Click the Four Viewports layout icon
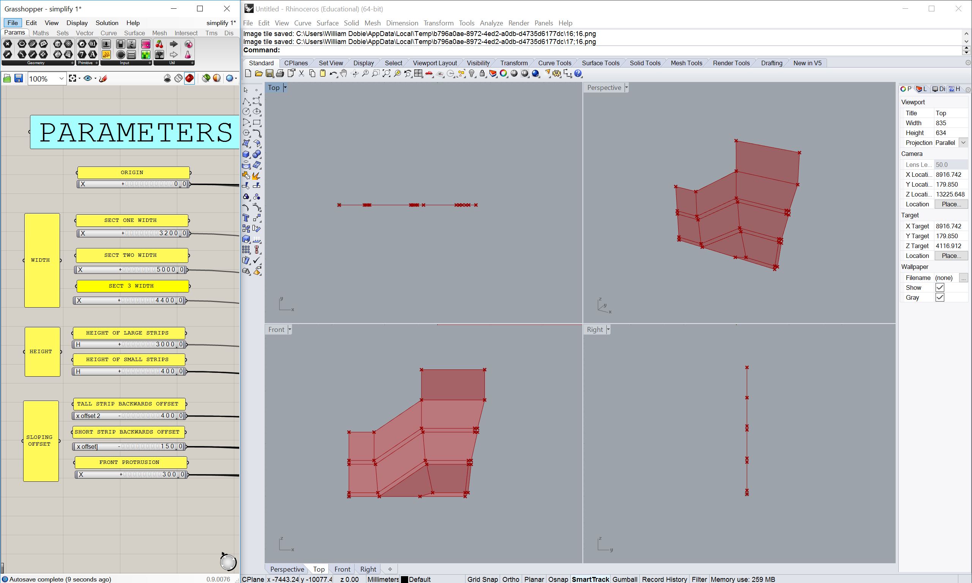 (x=418, y=74)
